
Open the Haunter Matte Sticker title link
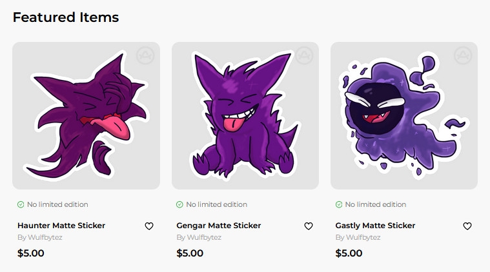[x=61, y=226]
